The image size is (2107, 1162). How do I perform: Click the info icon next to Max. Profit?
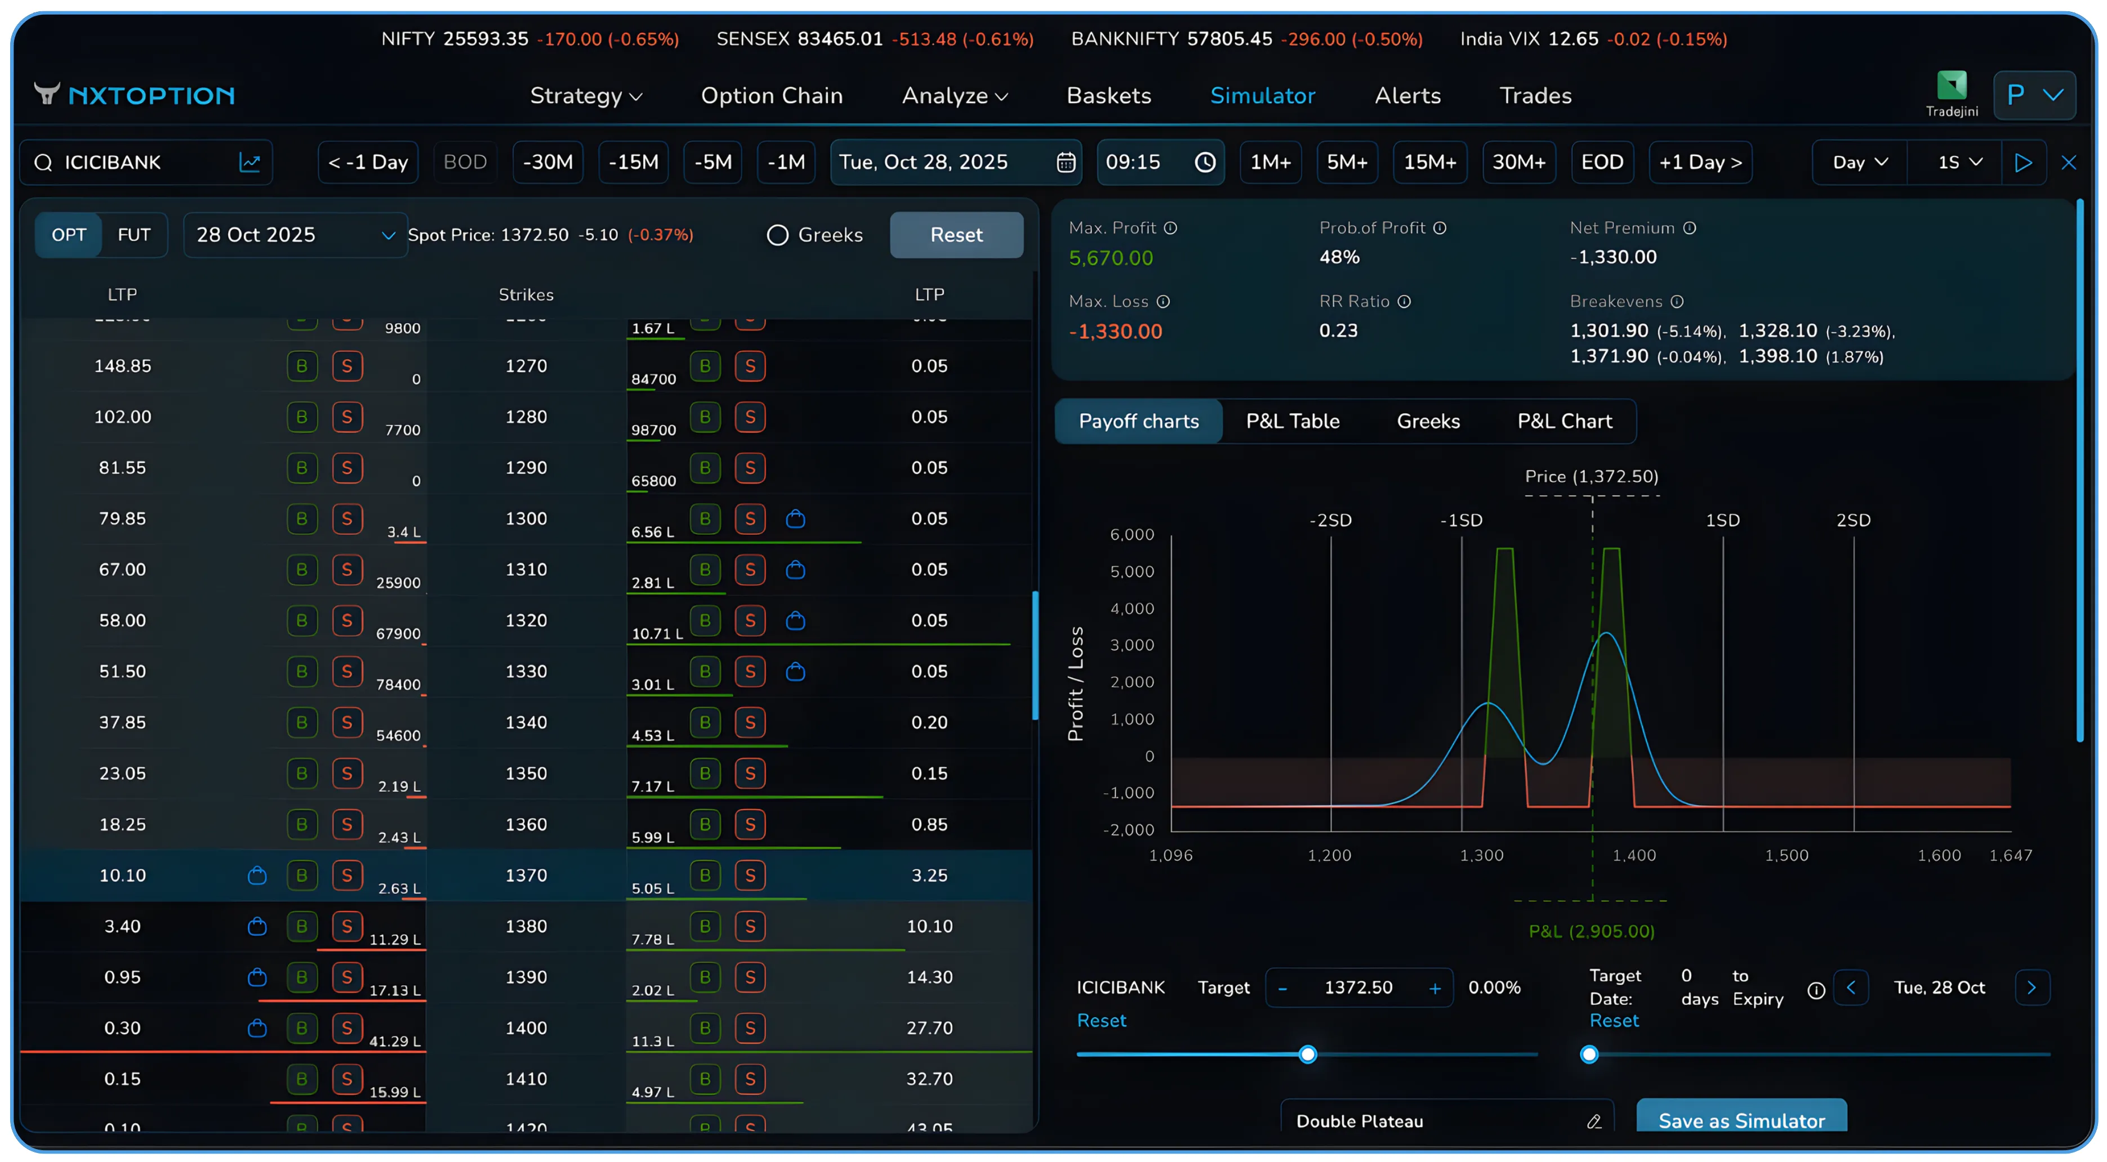[x=1171, y=227]
